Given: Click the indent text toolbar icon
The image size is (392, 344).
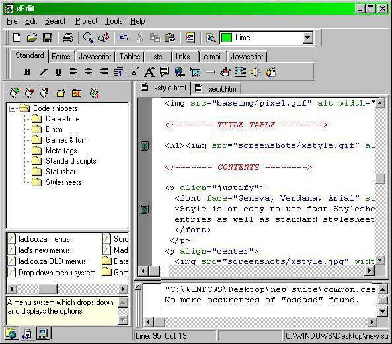Looking at the screenshot, I should click(x=190, y=38).
